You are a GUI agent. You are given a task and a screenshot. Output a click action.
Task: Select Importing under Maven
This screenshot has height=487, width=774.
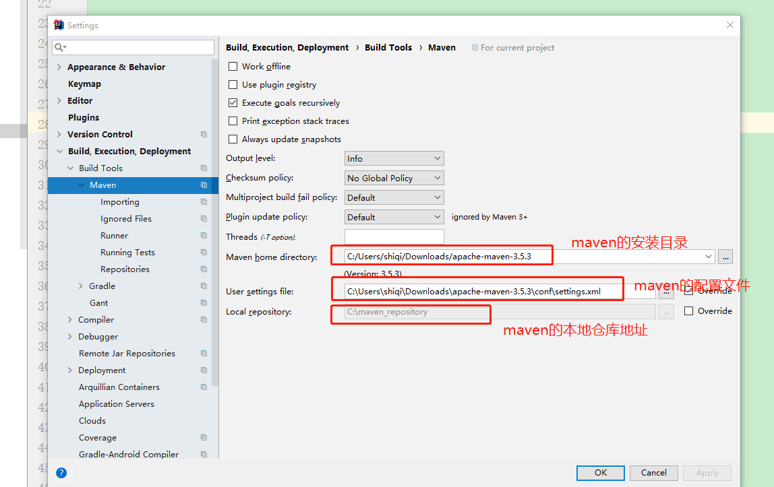pos(120,201)
